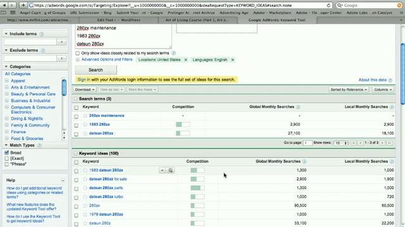The image size is (405, 227).
Task: Open dropdown arrow on 1983 datsun 280zx row
Action: 162,170
